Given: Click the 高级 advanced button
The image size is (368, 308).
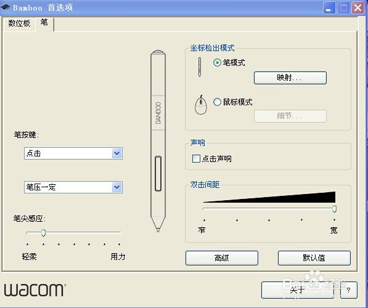Looking at the screenshot, I should point(221,258).
